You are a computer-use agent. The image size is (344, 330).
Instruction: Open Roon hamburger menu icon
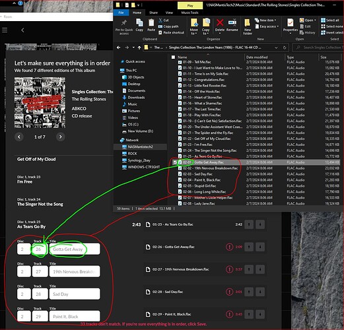click(5, 30)
